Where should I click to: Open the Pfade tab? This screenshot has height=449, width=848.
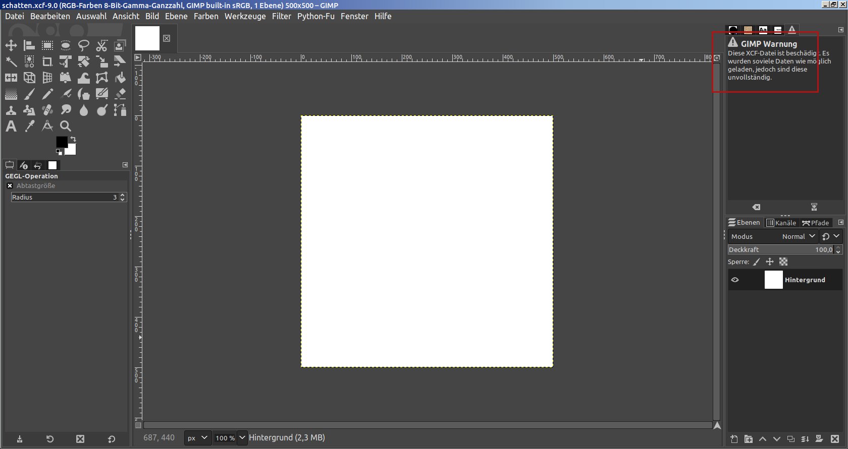point(816,223)
